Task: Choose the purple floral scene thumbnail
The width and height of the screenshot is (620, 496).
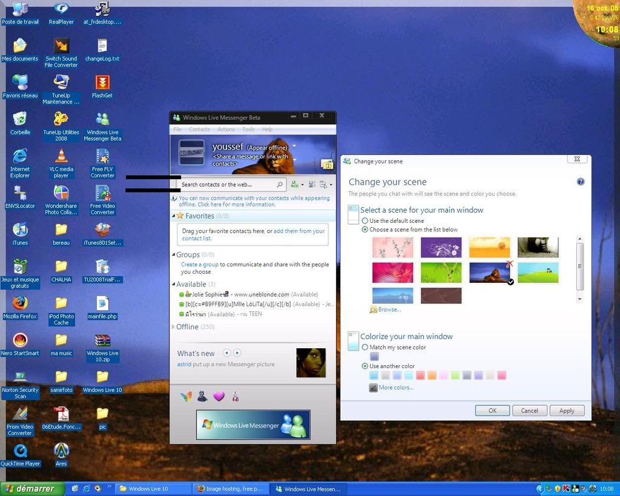Action: pos(441,247)
